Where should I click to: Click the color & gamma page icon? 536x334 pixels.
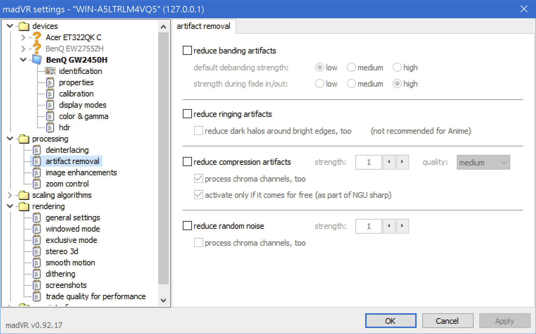[x=50, y=116]
